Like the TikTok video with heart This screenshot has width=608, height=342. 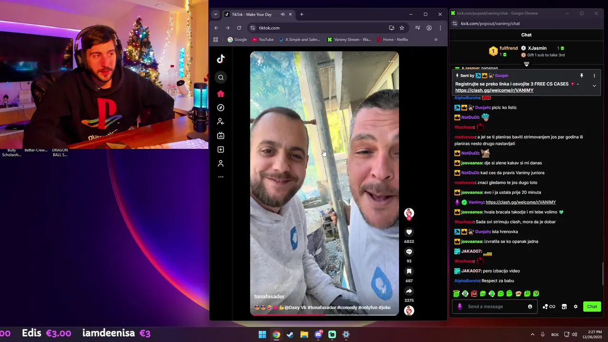[409, 232]
